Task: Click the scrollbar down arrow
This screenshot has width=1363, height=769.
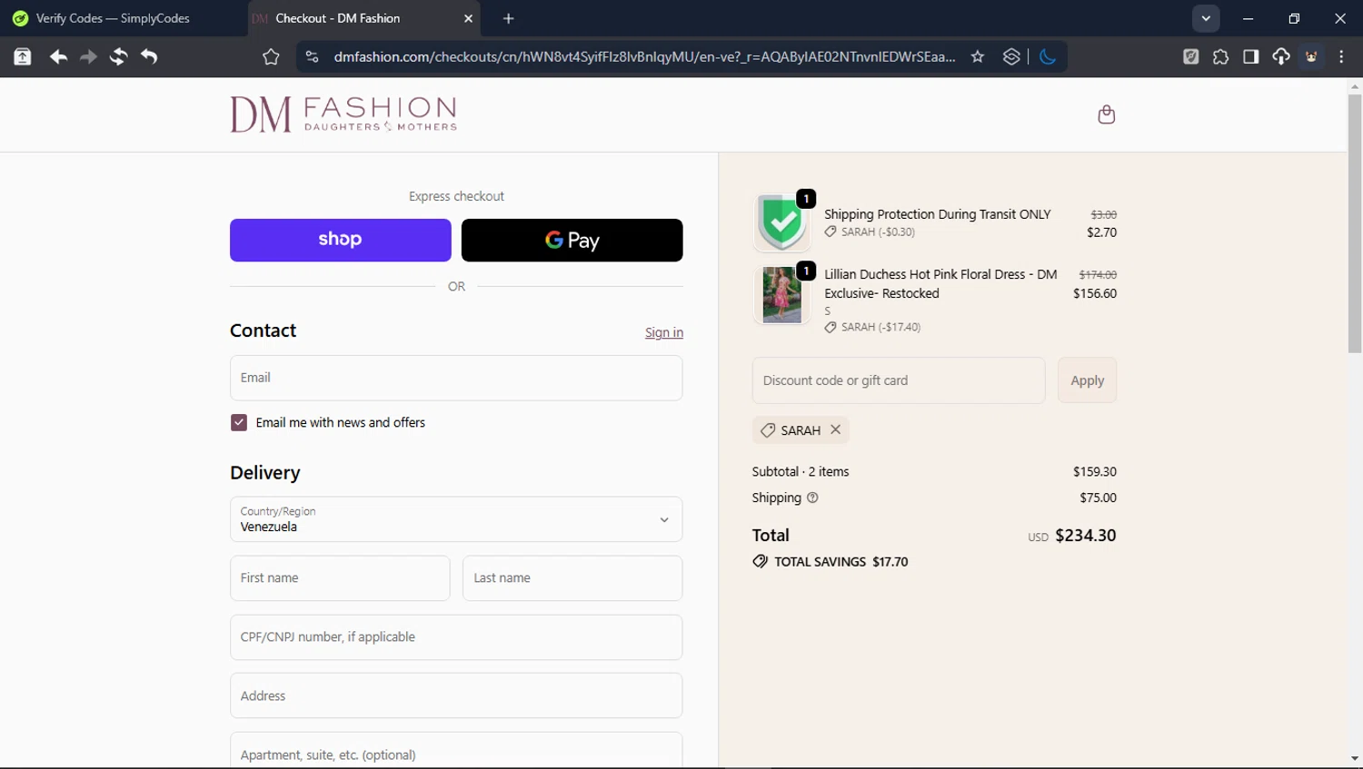Action: pyautogui.click(x=1355, y=759)
